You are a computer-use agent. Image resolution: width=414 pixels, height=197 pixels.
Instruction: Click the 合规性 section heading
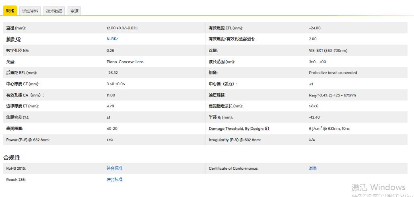[12, 158]
